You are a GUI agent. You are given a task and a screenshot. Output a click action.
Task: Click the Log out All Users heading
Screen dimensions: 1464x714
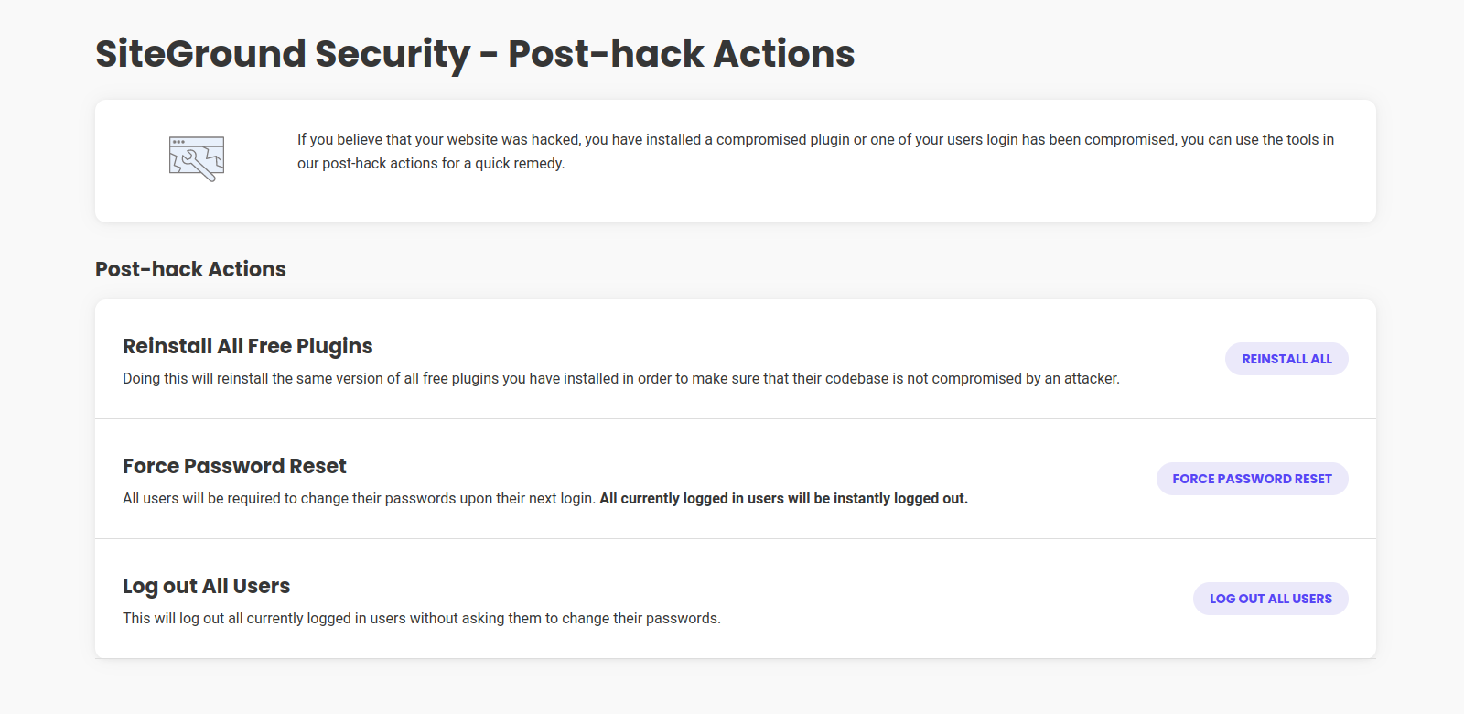pos(206,586)
